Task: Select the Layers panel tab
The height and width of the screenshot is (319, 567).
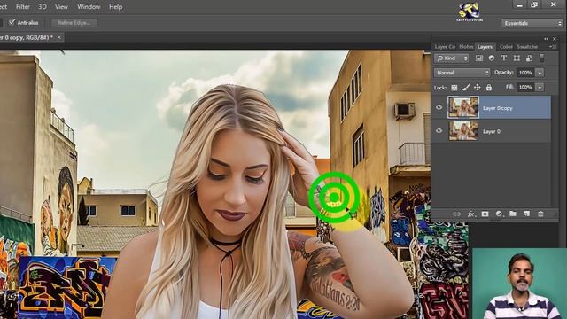Action: 485,47
